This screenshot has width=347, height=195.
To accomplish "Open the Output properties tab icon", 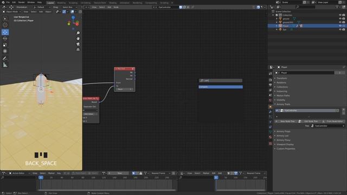I will point(270,85).
